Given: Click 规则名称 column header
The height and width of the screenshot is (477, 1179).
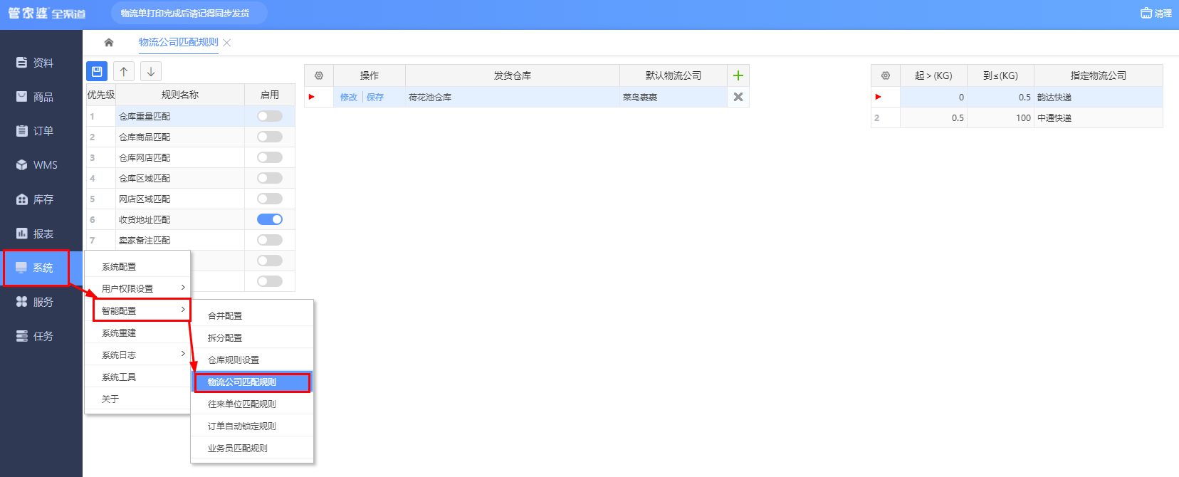Looking at the screenshot, I should [x=179, y=95].
